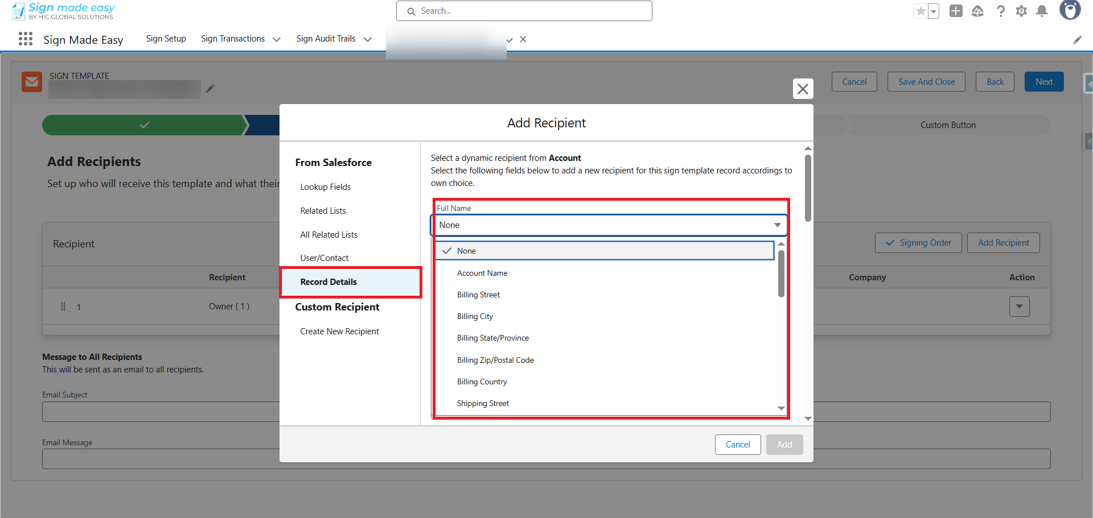The image size is (1093, 518).
Task: Select Lookup Fields in the sidebar
Action: pos(326,187)
